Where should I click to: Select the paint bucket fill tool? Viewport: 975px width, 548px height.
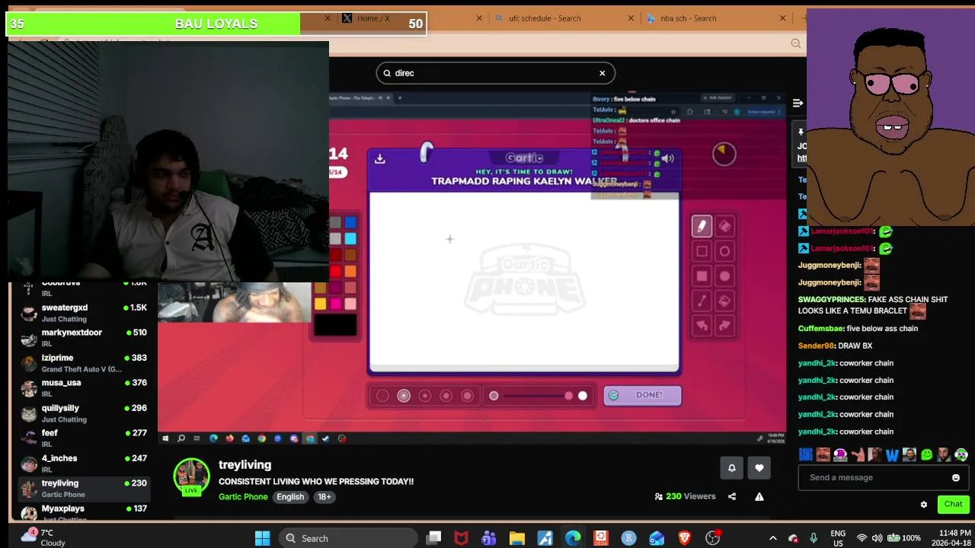(x=724, y=301)
